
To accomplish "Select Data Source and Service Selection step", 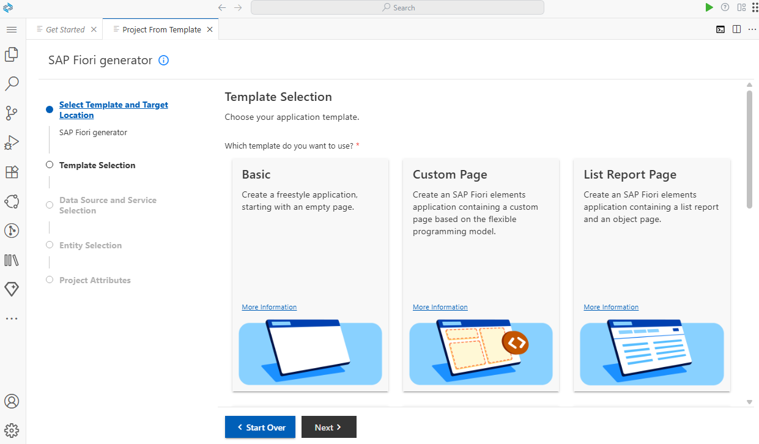I will 108,205.
